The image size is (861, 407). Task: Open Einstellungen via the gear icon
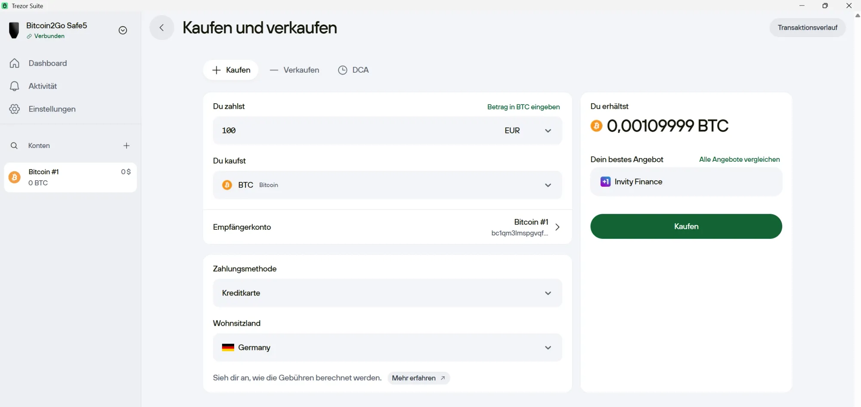14,109
